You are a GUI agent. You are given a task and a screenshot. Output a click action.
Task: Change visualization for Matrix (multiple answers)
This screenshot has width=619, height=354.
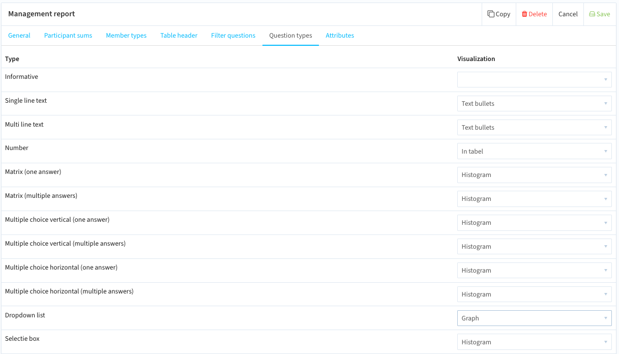534,199
